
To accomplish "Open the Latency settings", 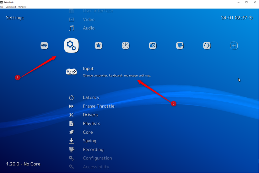I will pos(91,97).
